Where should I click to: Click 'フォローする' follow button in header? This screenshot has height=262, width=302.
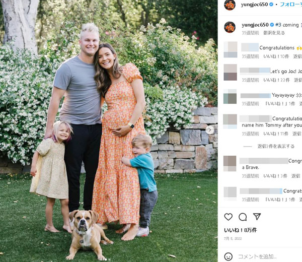click(290, 5)
